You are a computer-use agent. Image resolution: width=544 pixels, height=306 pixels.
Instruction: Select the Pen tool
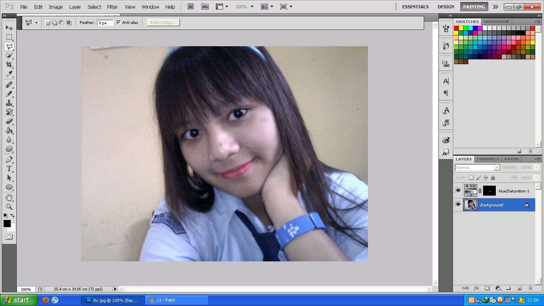coord(9,159)
